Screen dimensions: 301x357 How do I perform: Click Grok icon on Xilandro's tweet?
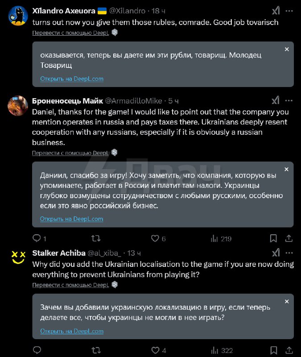(276, 11)
